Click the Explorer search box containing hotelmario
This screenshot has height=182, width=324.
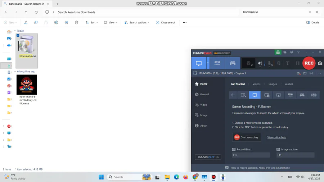[x=275, y=12]
